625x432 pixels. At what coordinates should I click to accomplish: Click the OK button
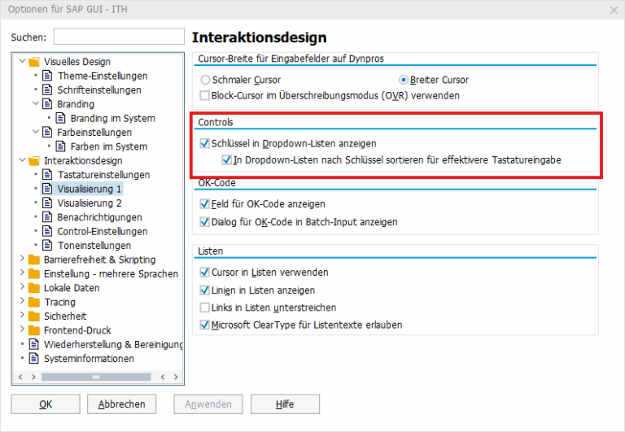pos(46,404)
